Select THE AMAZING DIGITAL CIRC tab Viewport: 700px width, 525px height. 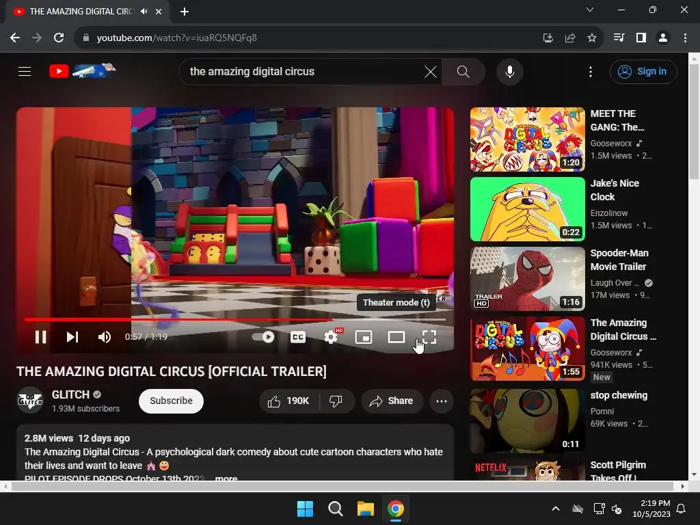87,12
